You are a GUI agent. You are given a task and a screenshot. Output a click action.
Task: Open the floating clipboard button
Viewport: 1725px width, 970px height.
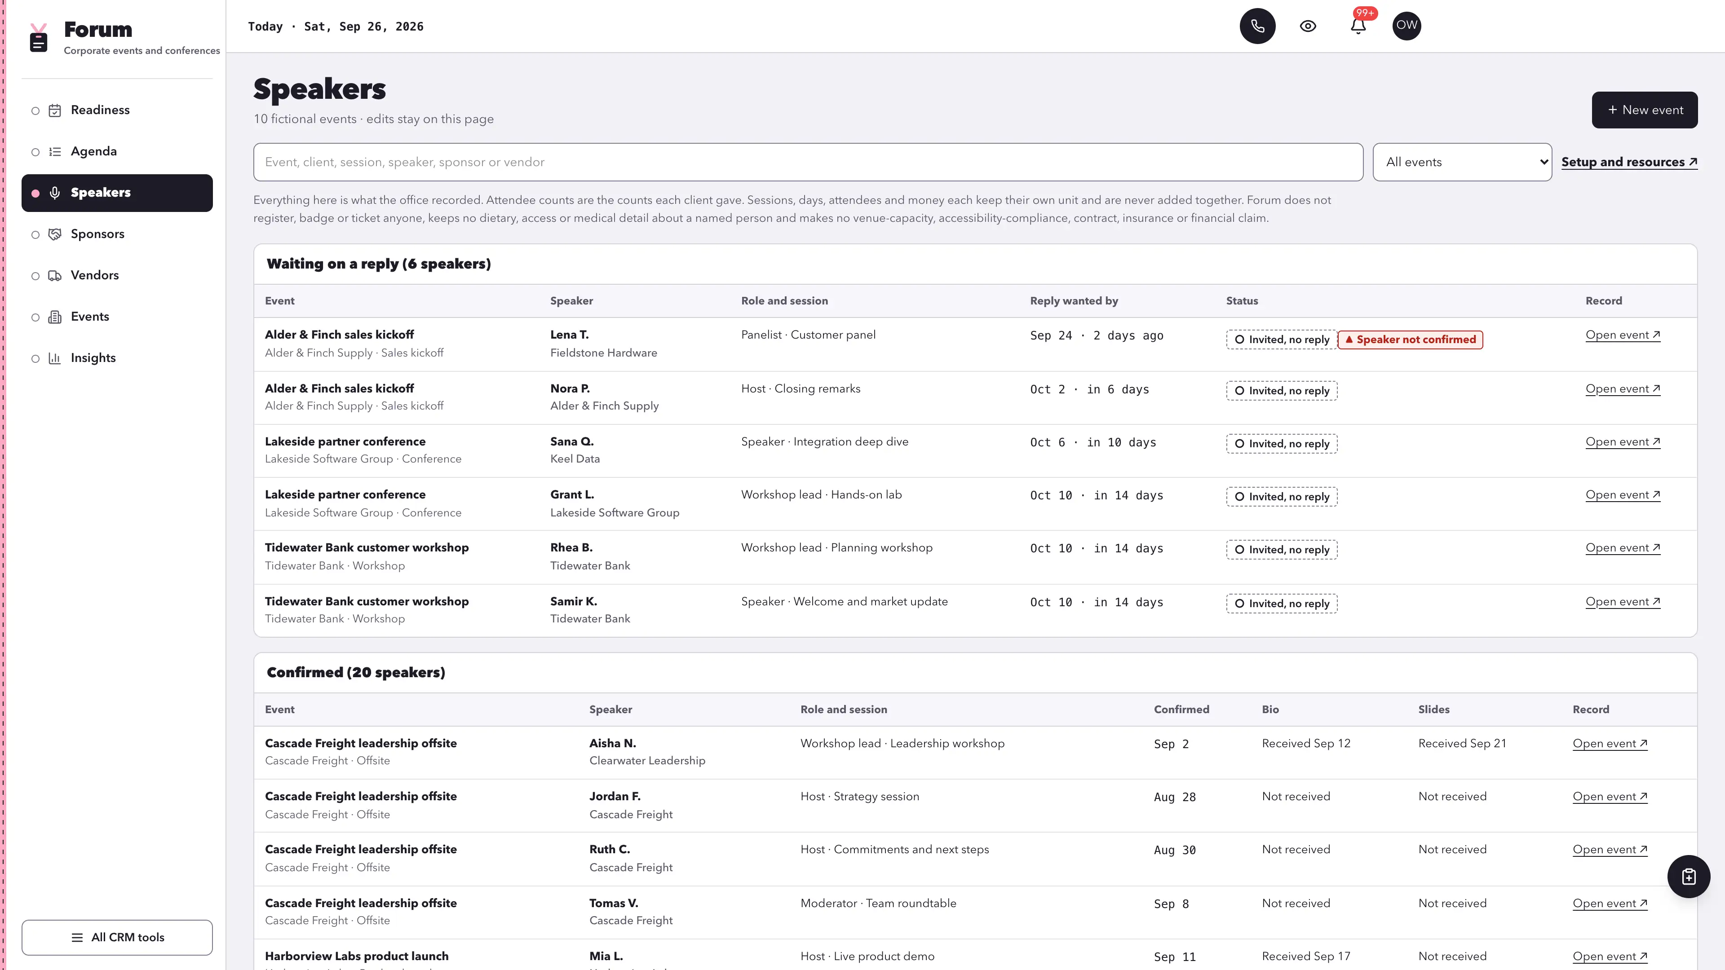point(1688,876)
